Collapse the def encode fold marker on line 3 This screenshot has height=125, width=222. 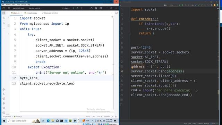(129, 19)
